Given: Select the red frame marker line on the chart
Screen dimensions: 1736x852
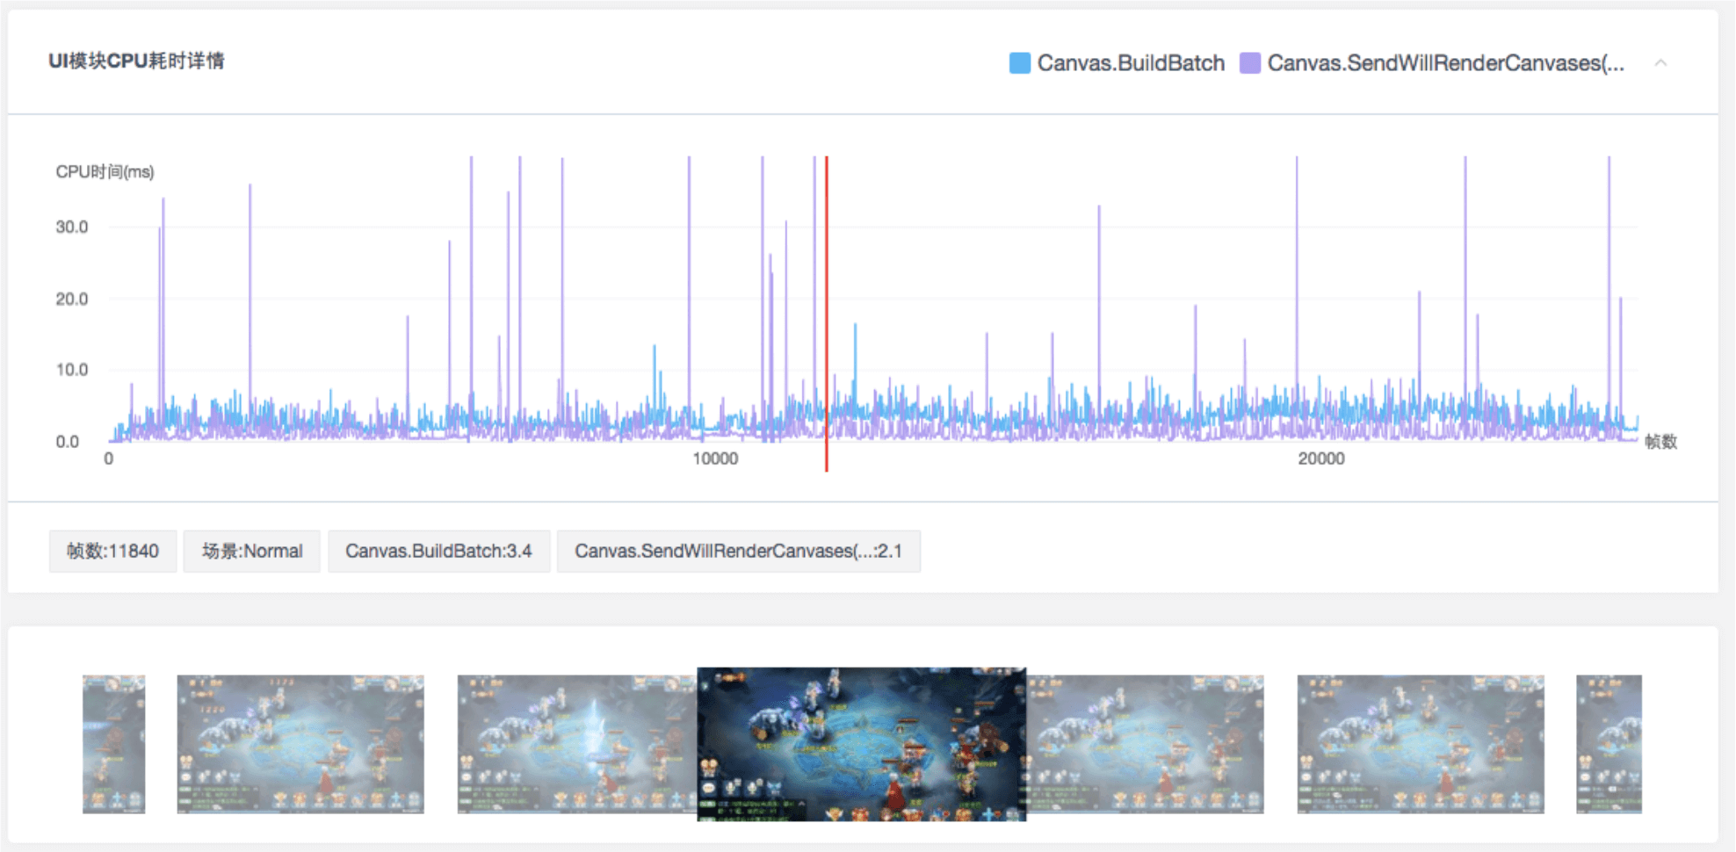Looking at the screenshot, I should (x=827, y=314).
